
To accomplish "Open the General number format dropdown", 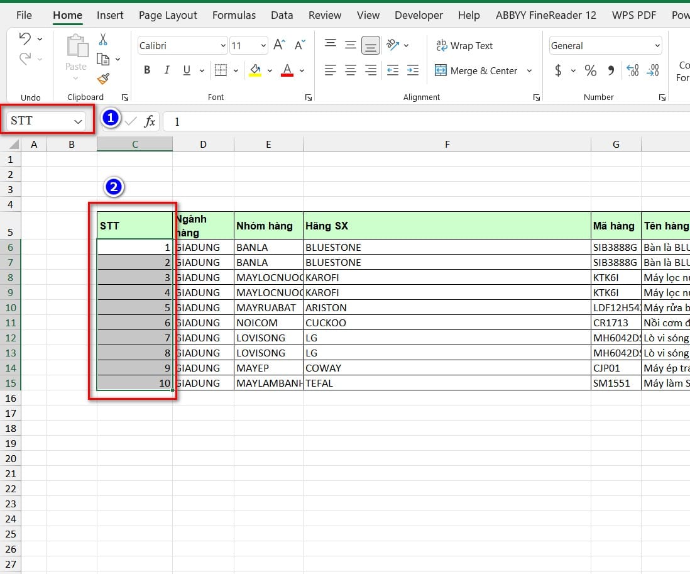I will point(657,46).
